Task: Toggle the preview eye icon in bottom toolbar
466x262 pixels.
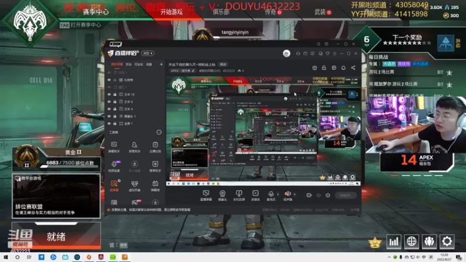Action: tap(318, 195)
